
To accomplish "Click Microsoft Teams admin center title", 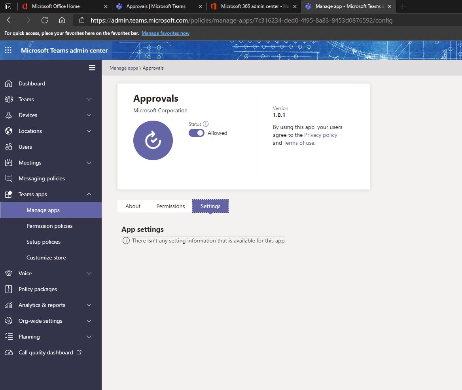I will click(64, 50).
